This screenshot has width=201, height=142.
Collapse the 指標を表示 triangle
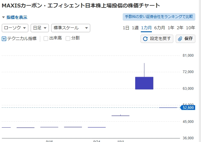(x=3, y=17)
